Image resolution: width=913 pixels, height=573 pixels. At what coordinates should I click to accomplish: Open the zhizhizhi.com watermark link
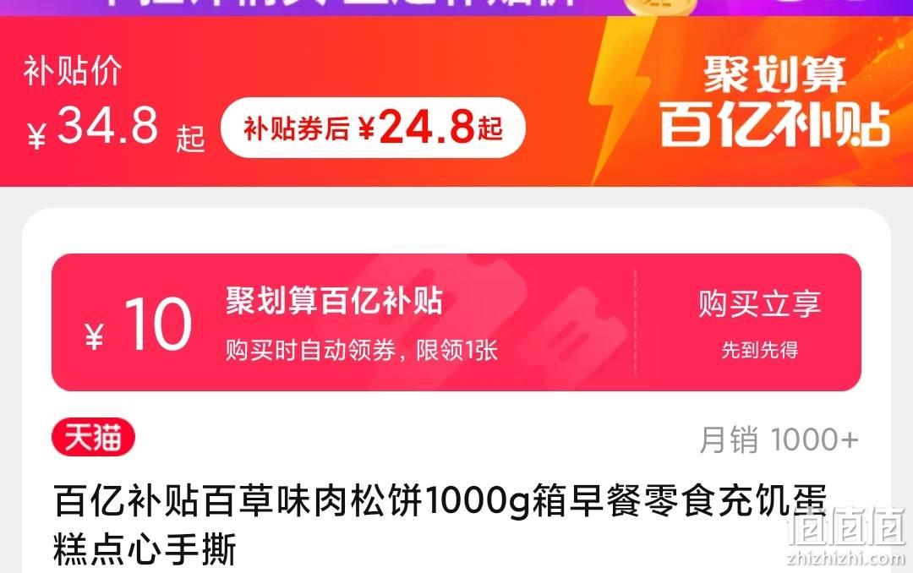tap(845, 558)
